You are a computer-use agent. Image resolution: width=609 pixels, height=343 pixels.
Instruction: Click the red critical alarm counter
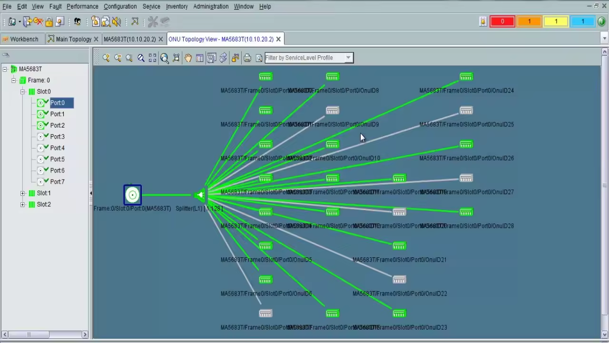tap(502, 21)
